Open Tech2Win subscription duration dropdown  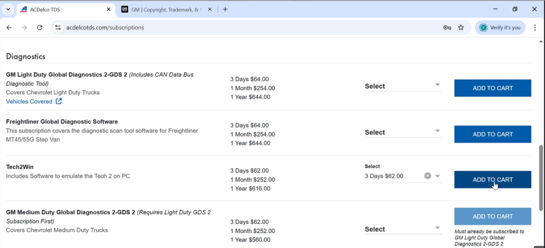click(438, 176)
